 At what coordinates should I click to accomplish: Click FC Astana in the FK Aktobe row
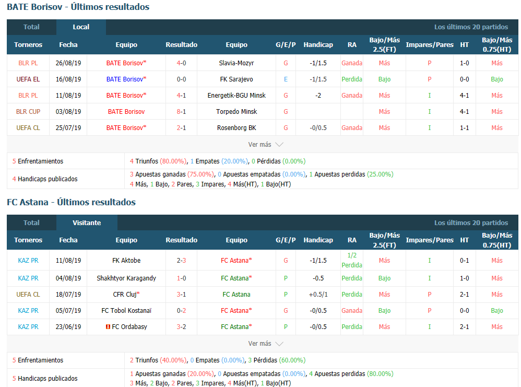click(x=235, y=260)
